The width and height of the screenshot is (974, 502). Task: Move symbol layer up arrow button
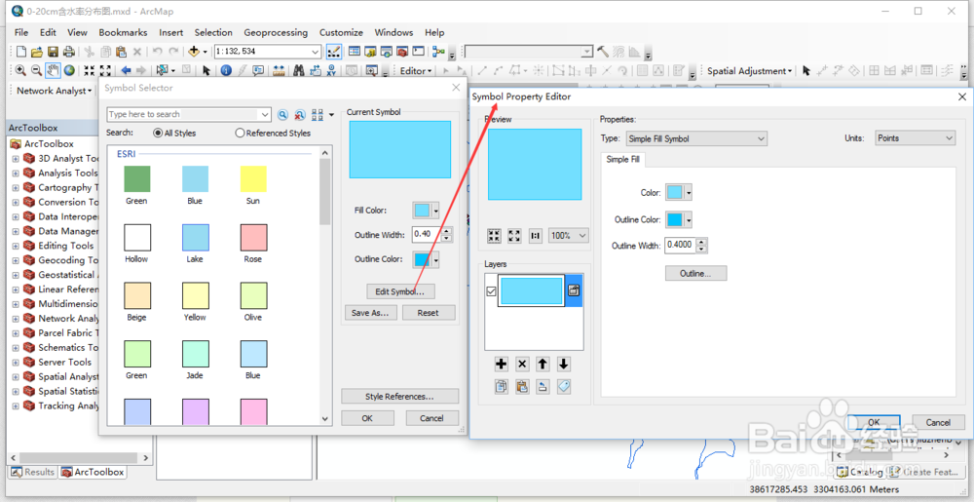coord(543,365)
